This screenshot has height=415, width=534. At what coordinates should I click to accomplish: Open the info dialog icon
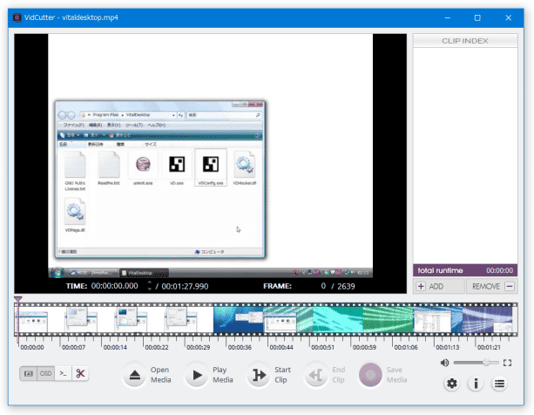pyautogui.click(x=476, y=384)
